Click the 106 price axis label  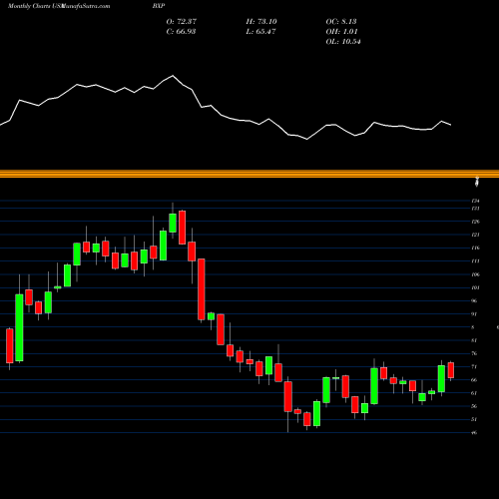point(476,274)
